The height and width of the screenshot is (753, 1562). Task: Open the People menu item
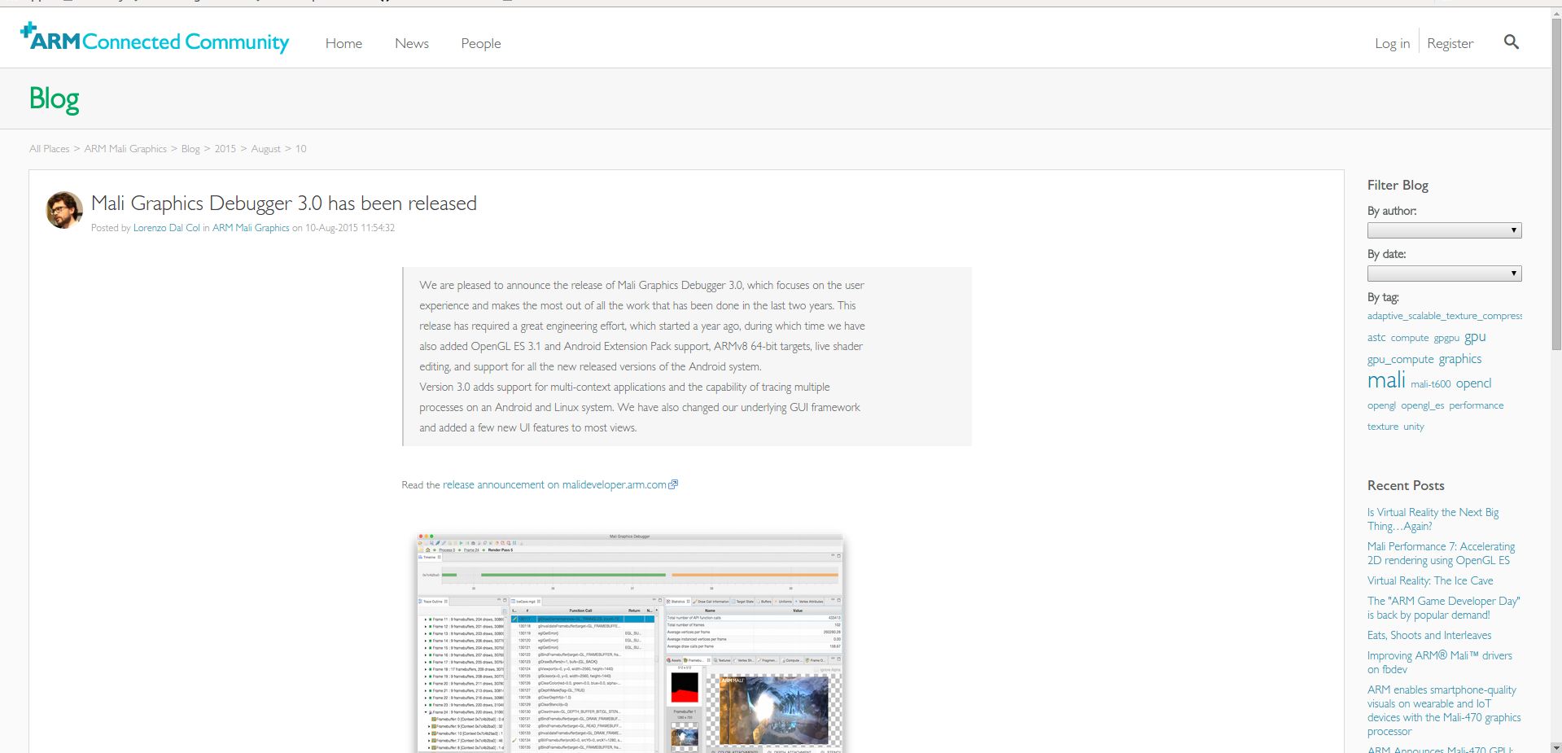click(481, 43)
